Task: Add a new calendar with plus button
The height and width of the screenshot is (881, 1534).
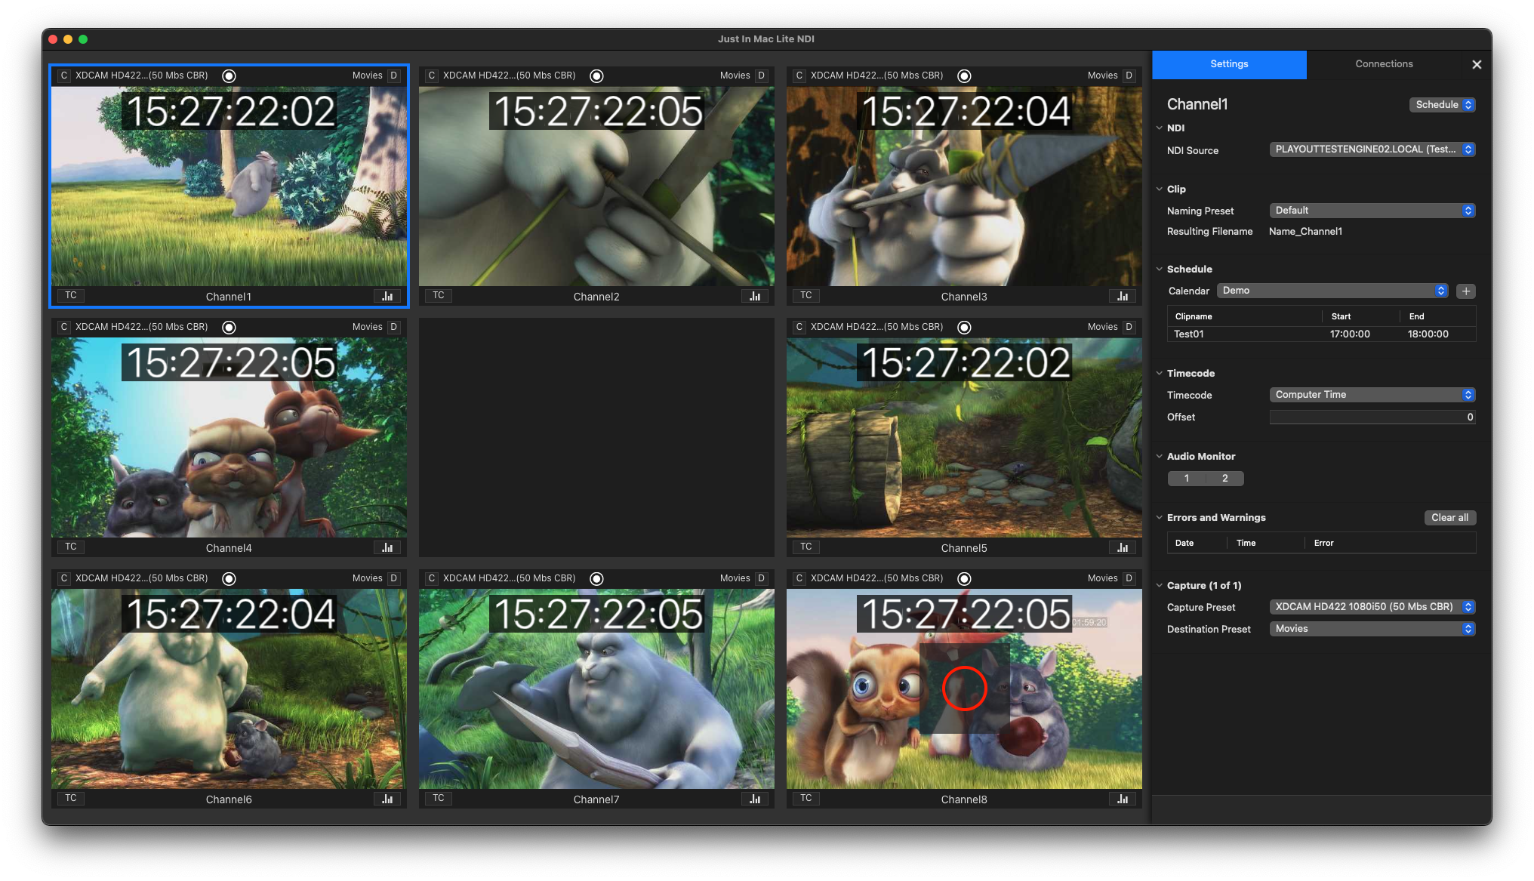Action: (x=1466, y=291)
